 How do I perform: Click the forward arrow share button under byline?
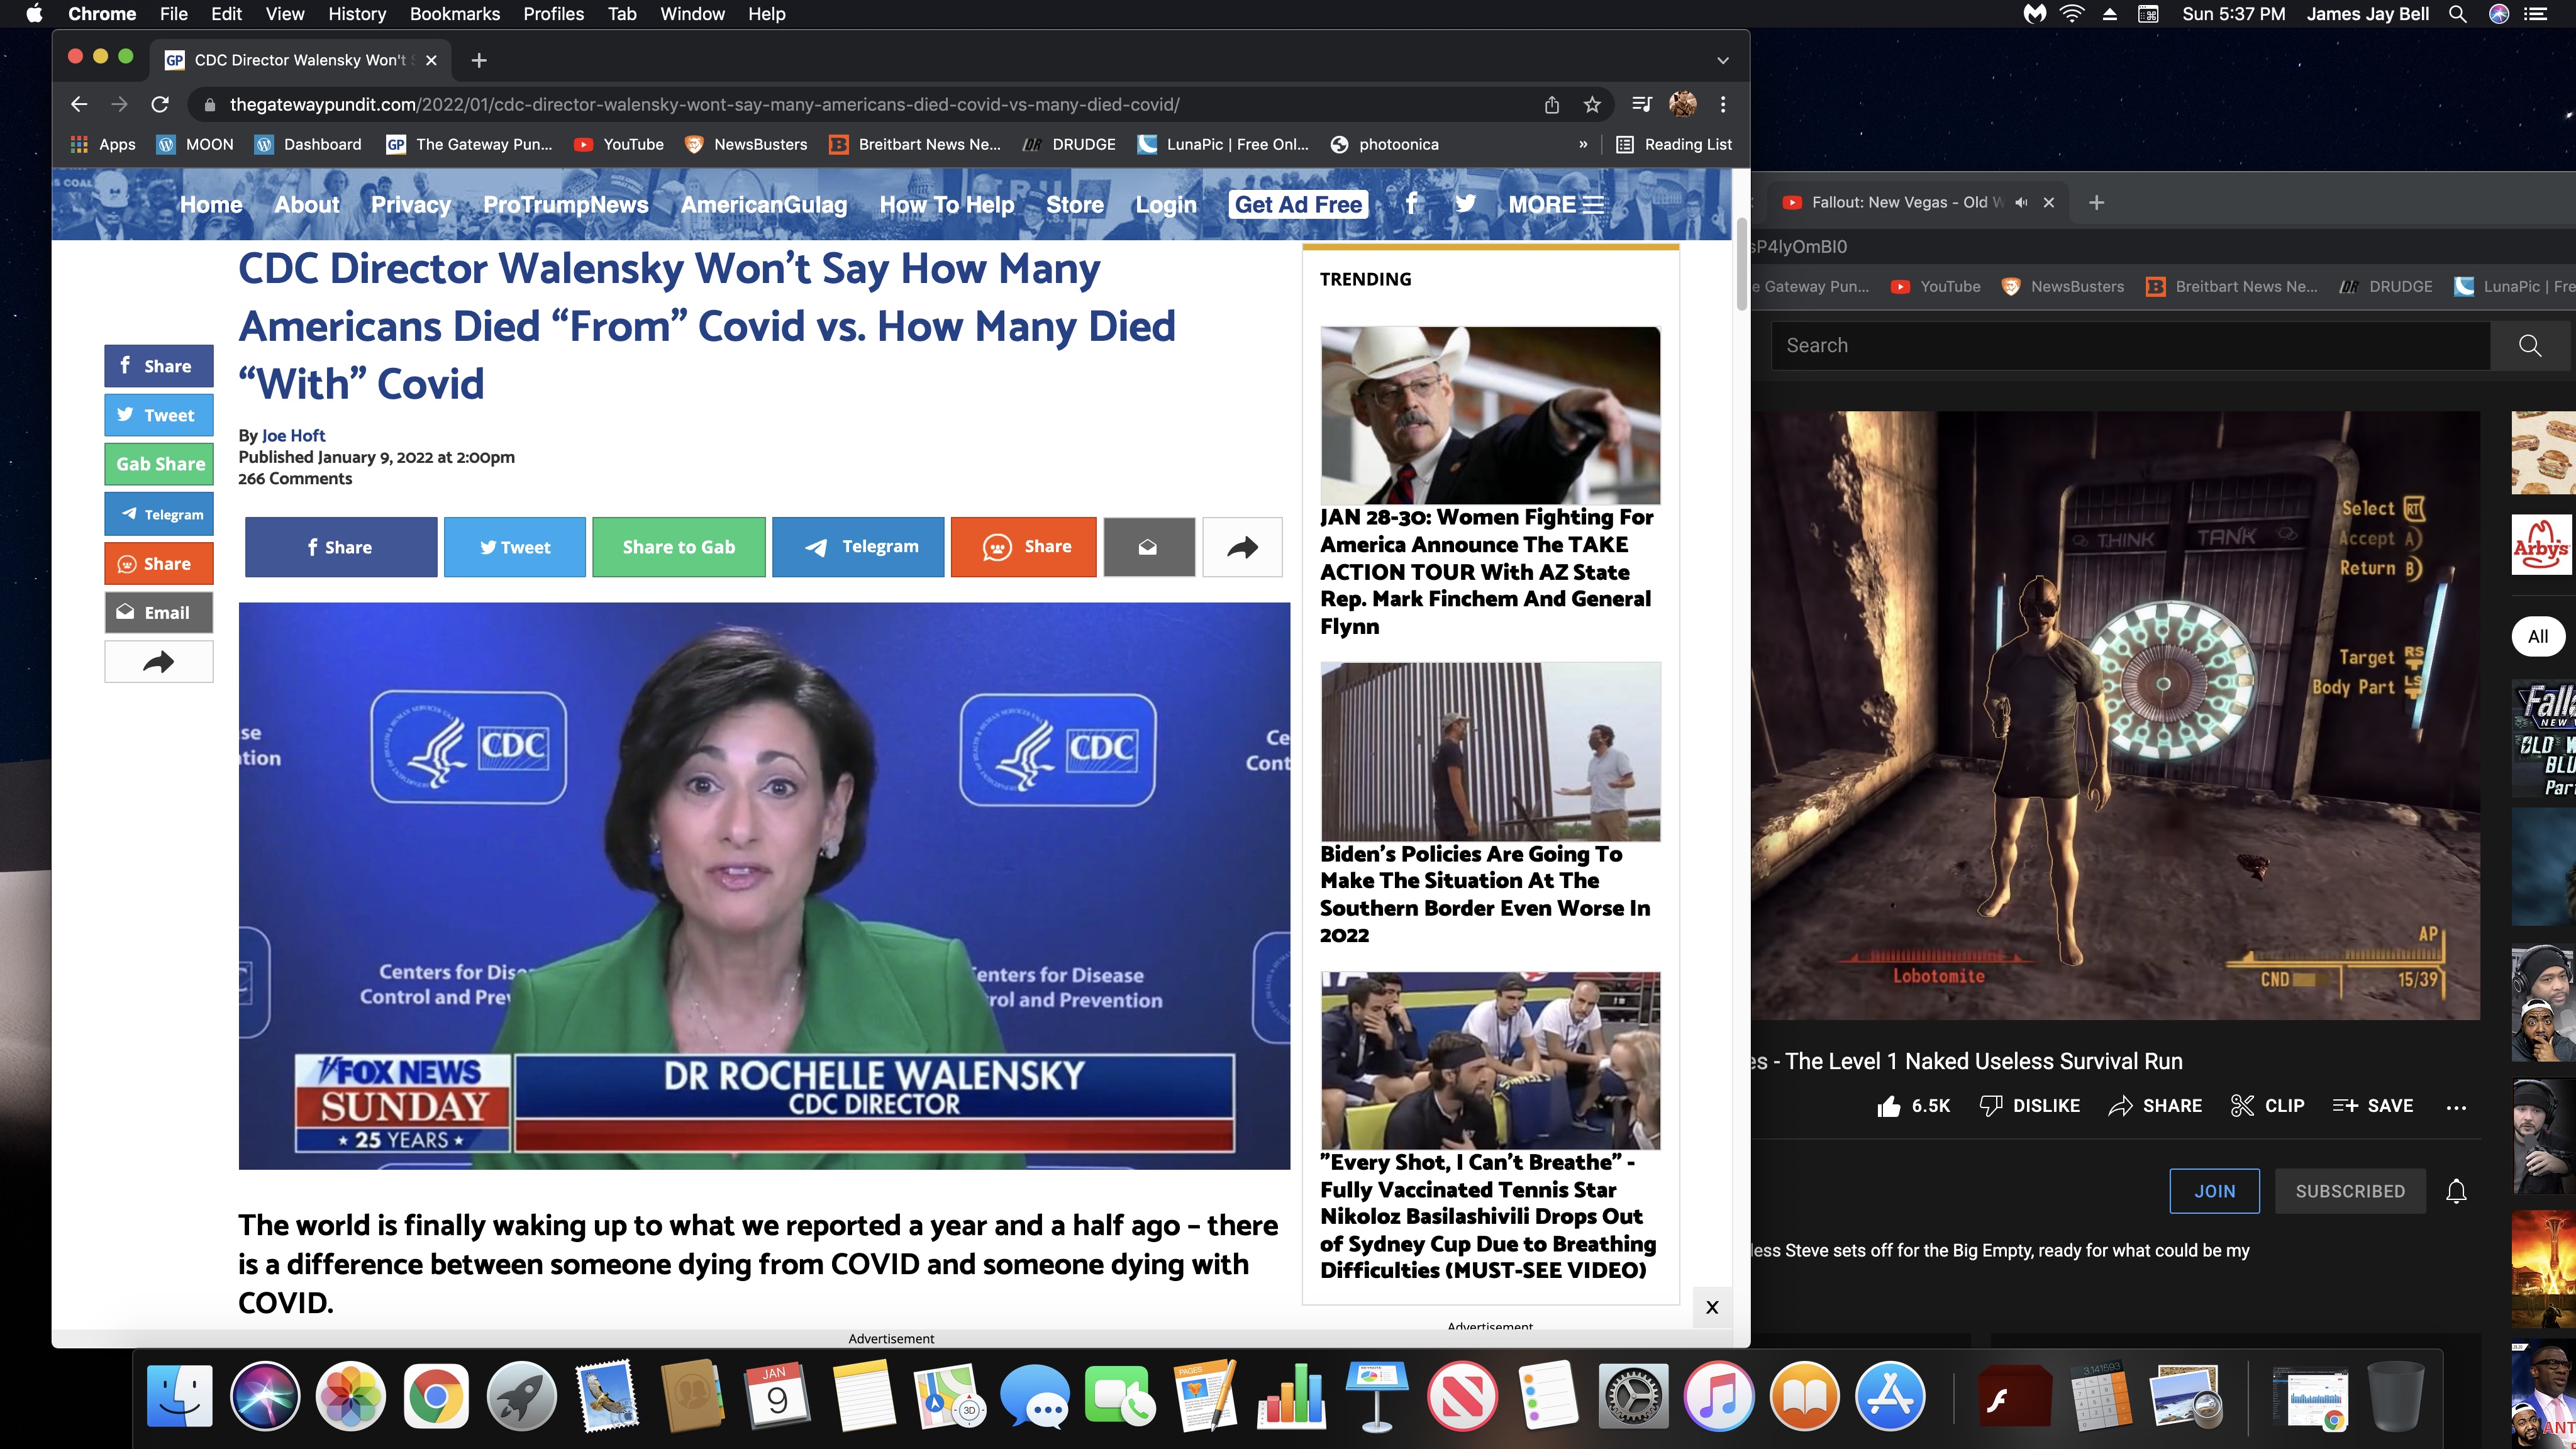pyautogui.click(x=1242, y=547)
